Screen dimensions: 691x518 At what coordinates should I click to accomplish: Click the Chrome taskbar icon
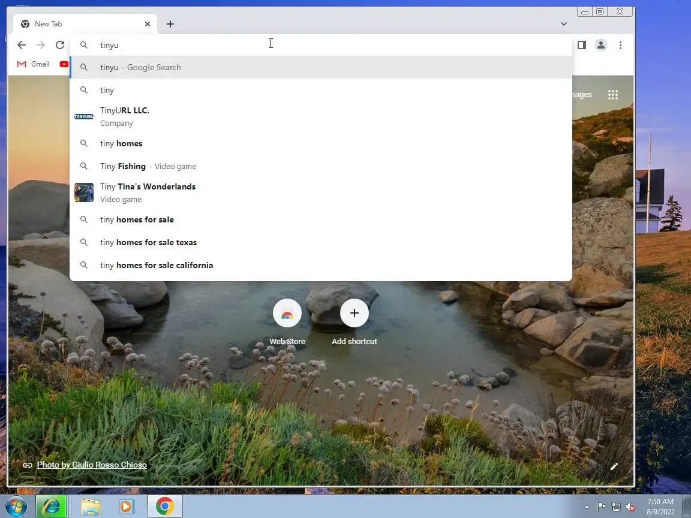coord(164,507)
